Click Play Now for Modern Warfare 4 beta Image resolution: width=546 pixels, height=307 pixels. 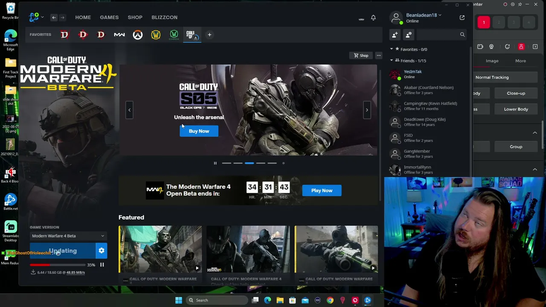click(x=322, y=191)
